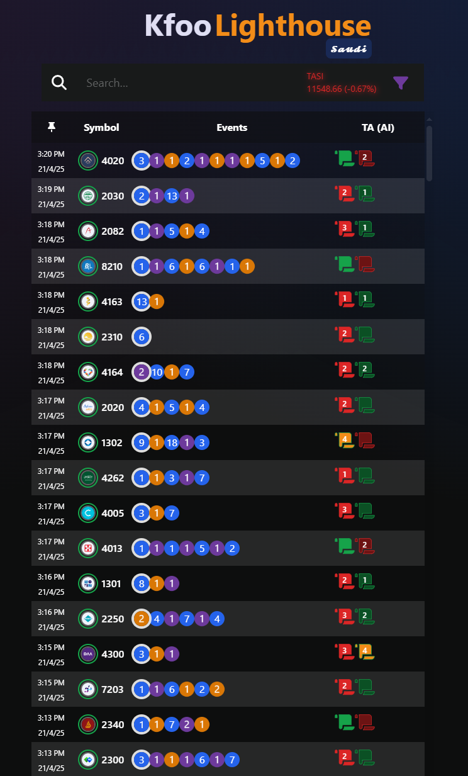
Task: Click the orange bubble 2 in row 2250
Action: coord(142,619)
